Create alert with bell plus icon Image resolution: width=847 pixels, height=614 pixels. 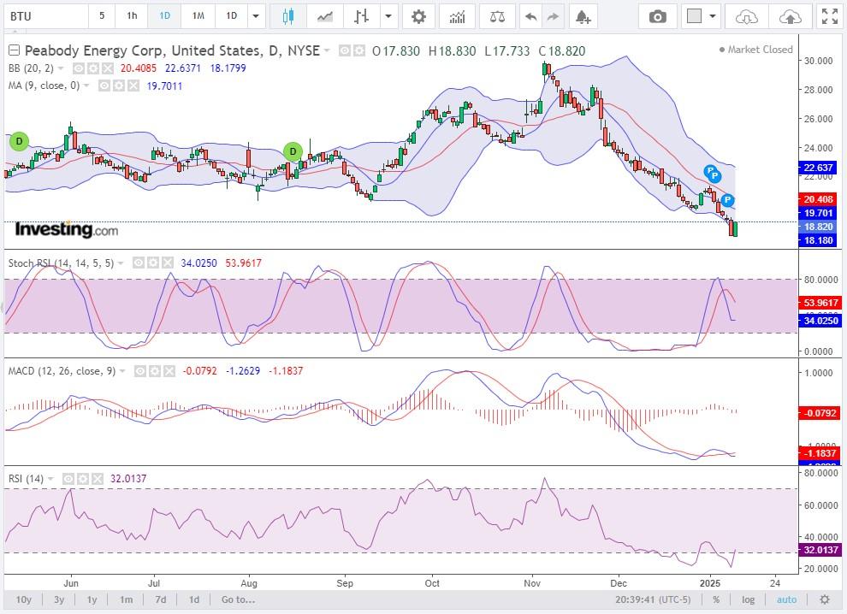[583, 16]
